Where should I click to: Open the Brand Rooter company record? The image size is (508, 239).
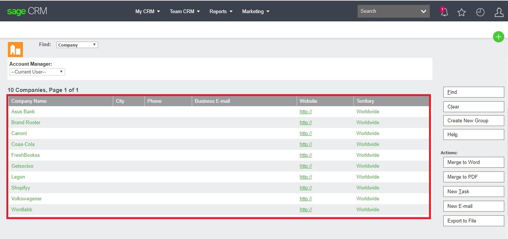pyautogui.click(x=26, y=122)
